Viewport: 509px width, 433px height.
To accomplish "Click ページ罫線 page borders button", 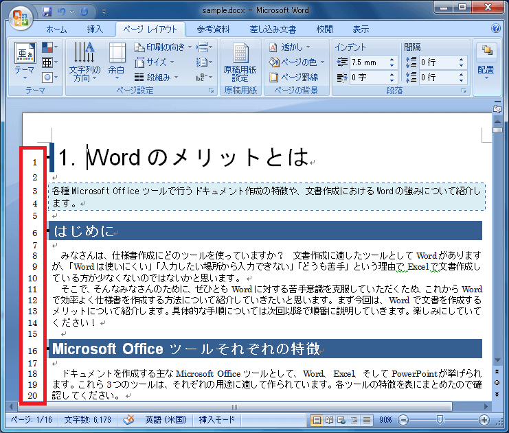I will click(293, 77).
